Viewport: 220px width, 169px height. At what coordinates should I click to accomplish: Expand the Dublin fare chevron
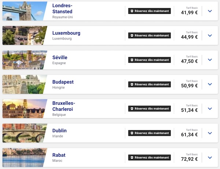(210, 133)
